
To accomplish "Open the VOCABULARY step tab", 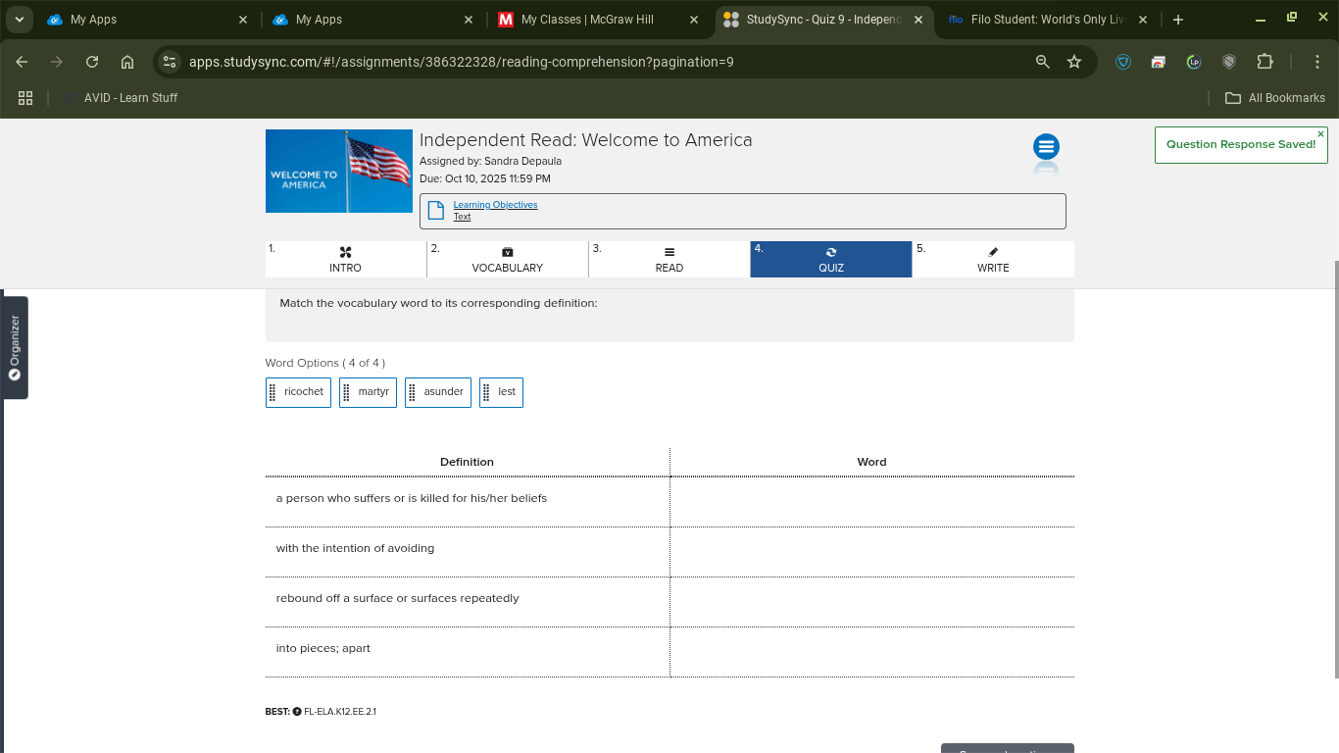I will pyautogui.click(x=508, y=259).
